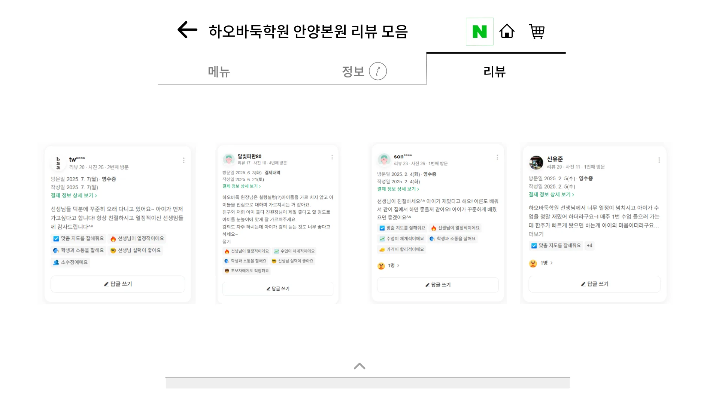Toggle the 선생님이 열정적이에요 tag on son**** review
Image resolution: width=719 pixels, height=404 pixels.
pyautogui.click(x=455, y=228)
